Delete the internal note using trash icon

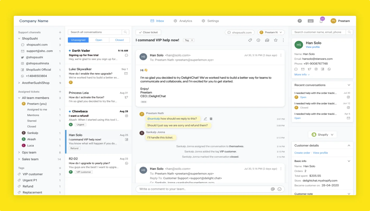pyautogui.click(x=211, y=119)
